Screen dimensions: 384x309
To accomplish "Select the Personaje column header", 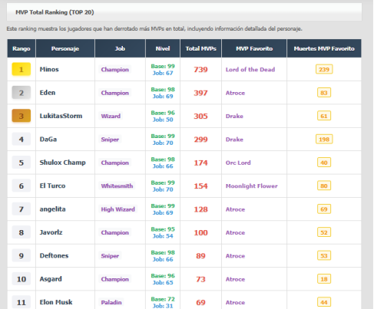I will (65, 48).
